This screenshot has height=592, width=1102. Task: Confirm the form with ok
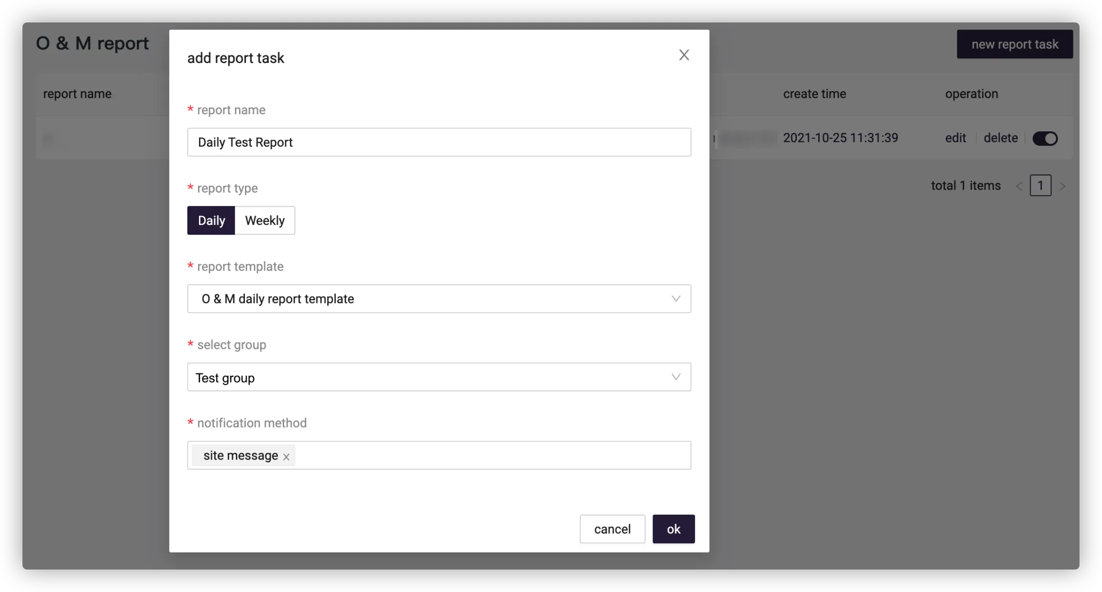point(673,529)
